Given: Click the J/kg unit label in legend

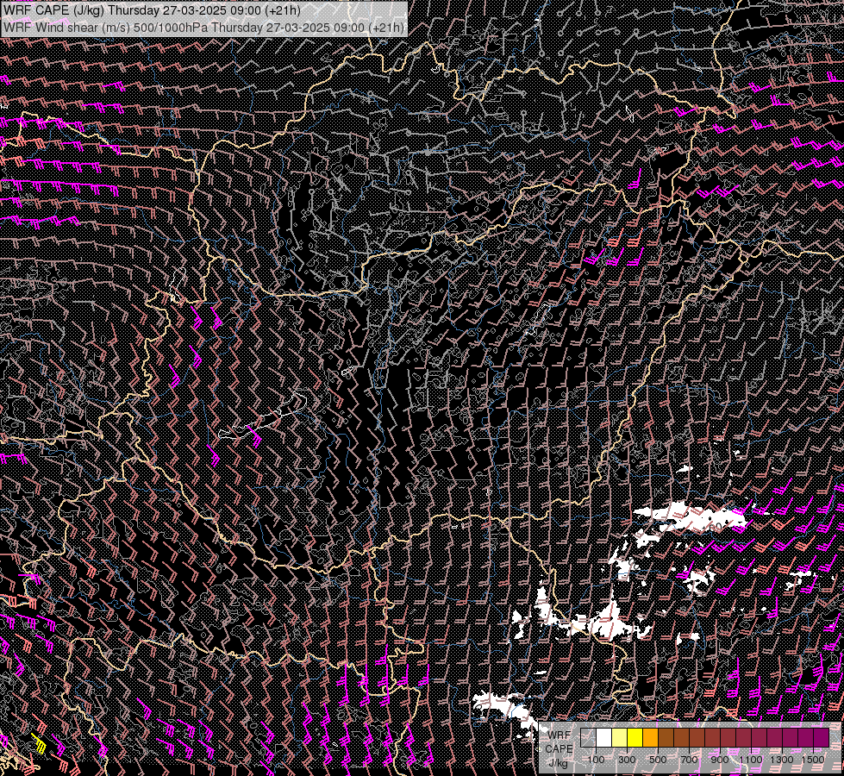Looking at the screenshot, I should (558, 763).
